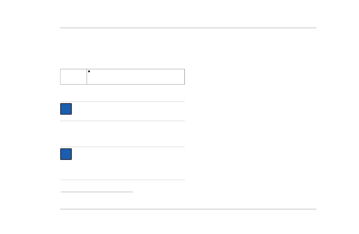Click the right edge of the table
Screen dimensions: 359x234
184,77
